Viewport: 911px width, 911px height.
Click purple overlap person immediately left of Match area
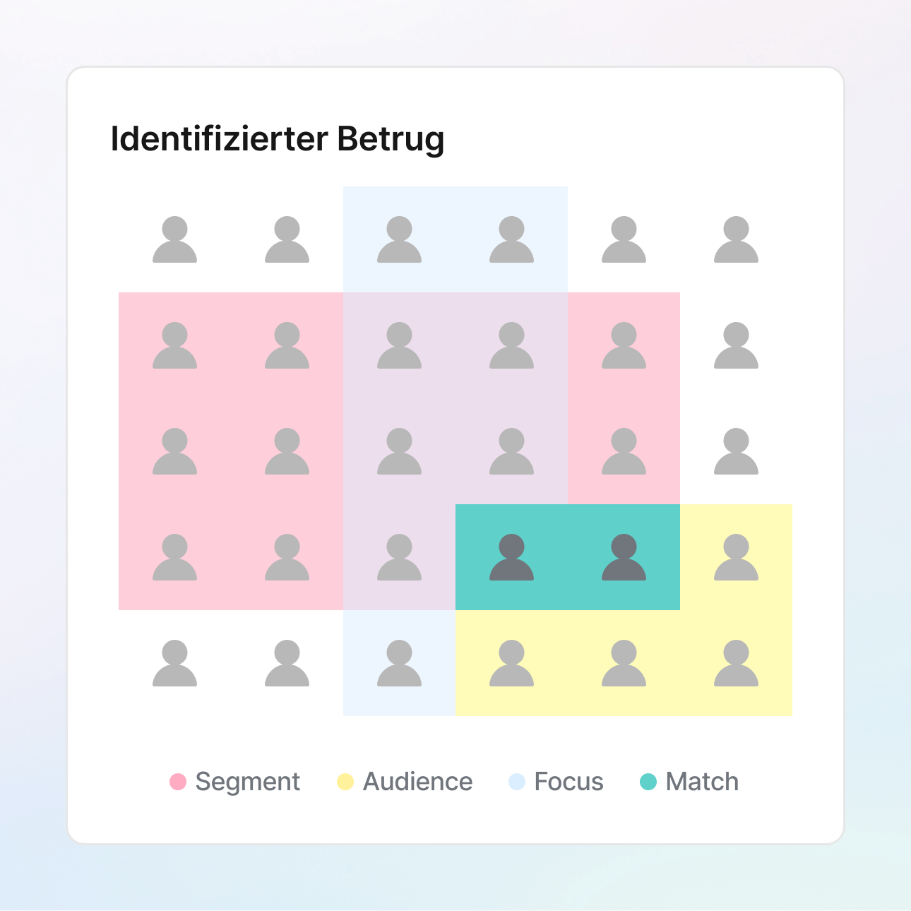[x=399, y=557]
